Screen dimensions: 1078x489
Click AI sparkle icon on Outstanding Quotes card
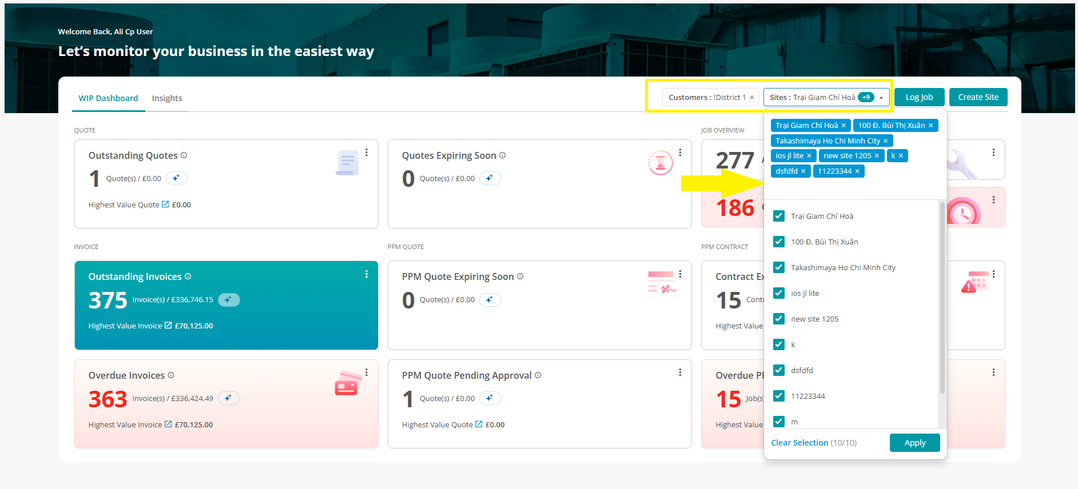click(177, 178)
